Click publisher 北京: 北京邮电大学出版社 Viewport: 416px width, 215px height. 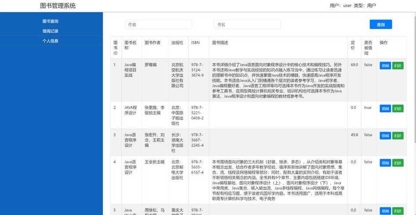pos(177,170)
